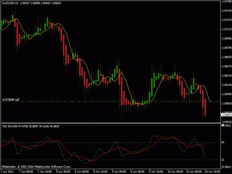Viewport: 232px width, 174px height.
Task: Click the '10 Jun 16:00' time axis label
Action: [x=212, y=171]
